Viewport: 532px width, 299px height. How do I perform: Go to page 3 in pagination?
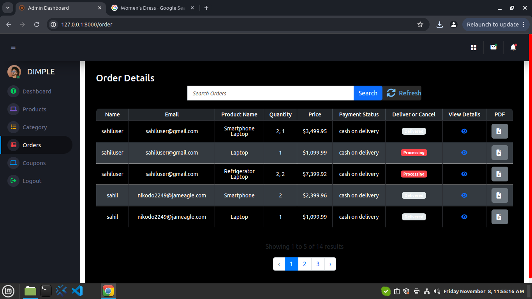(x=318, y=264)
